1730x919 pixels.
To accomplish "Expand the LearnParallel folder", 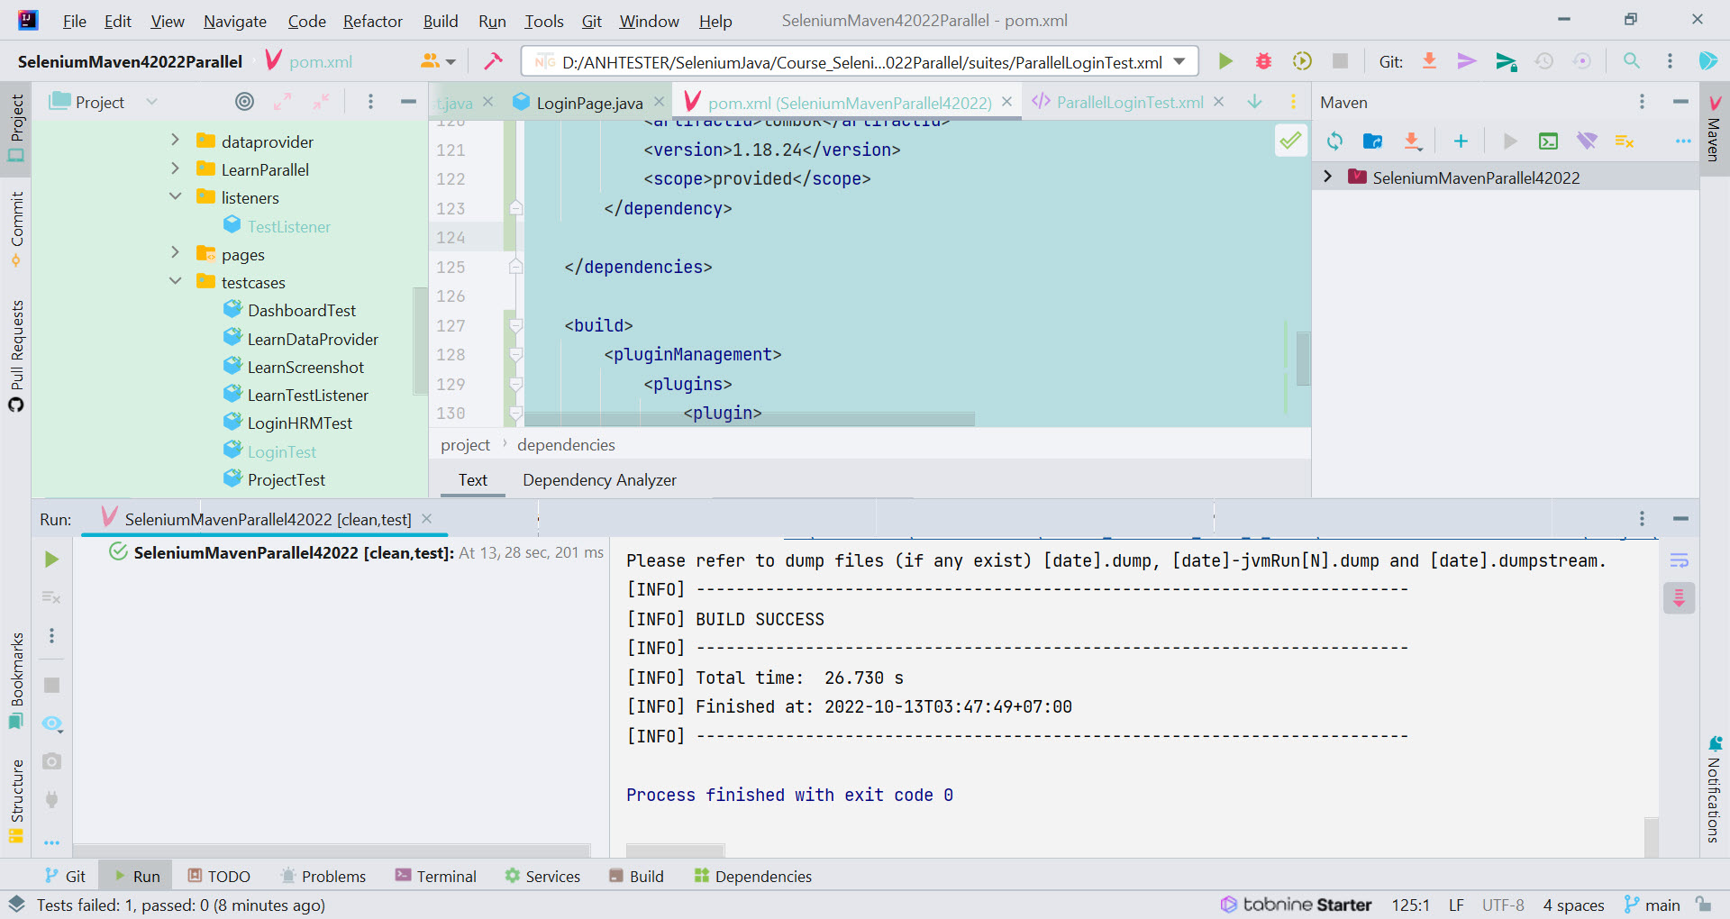I will tap(175, 168).
